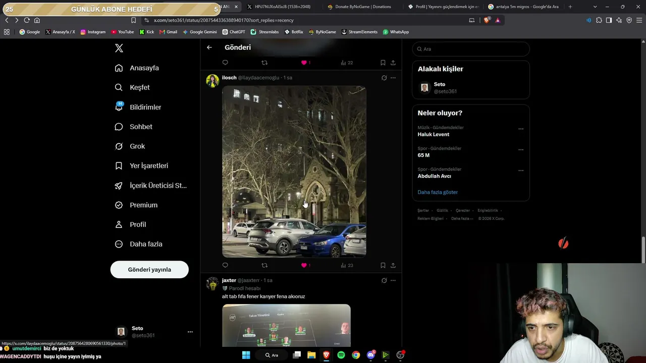Image resolution: width=646 pixels, height=363 pixels.
Task: Open a new browser tab
Action: pos(570,7)
